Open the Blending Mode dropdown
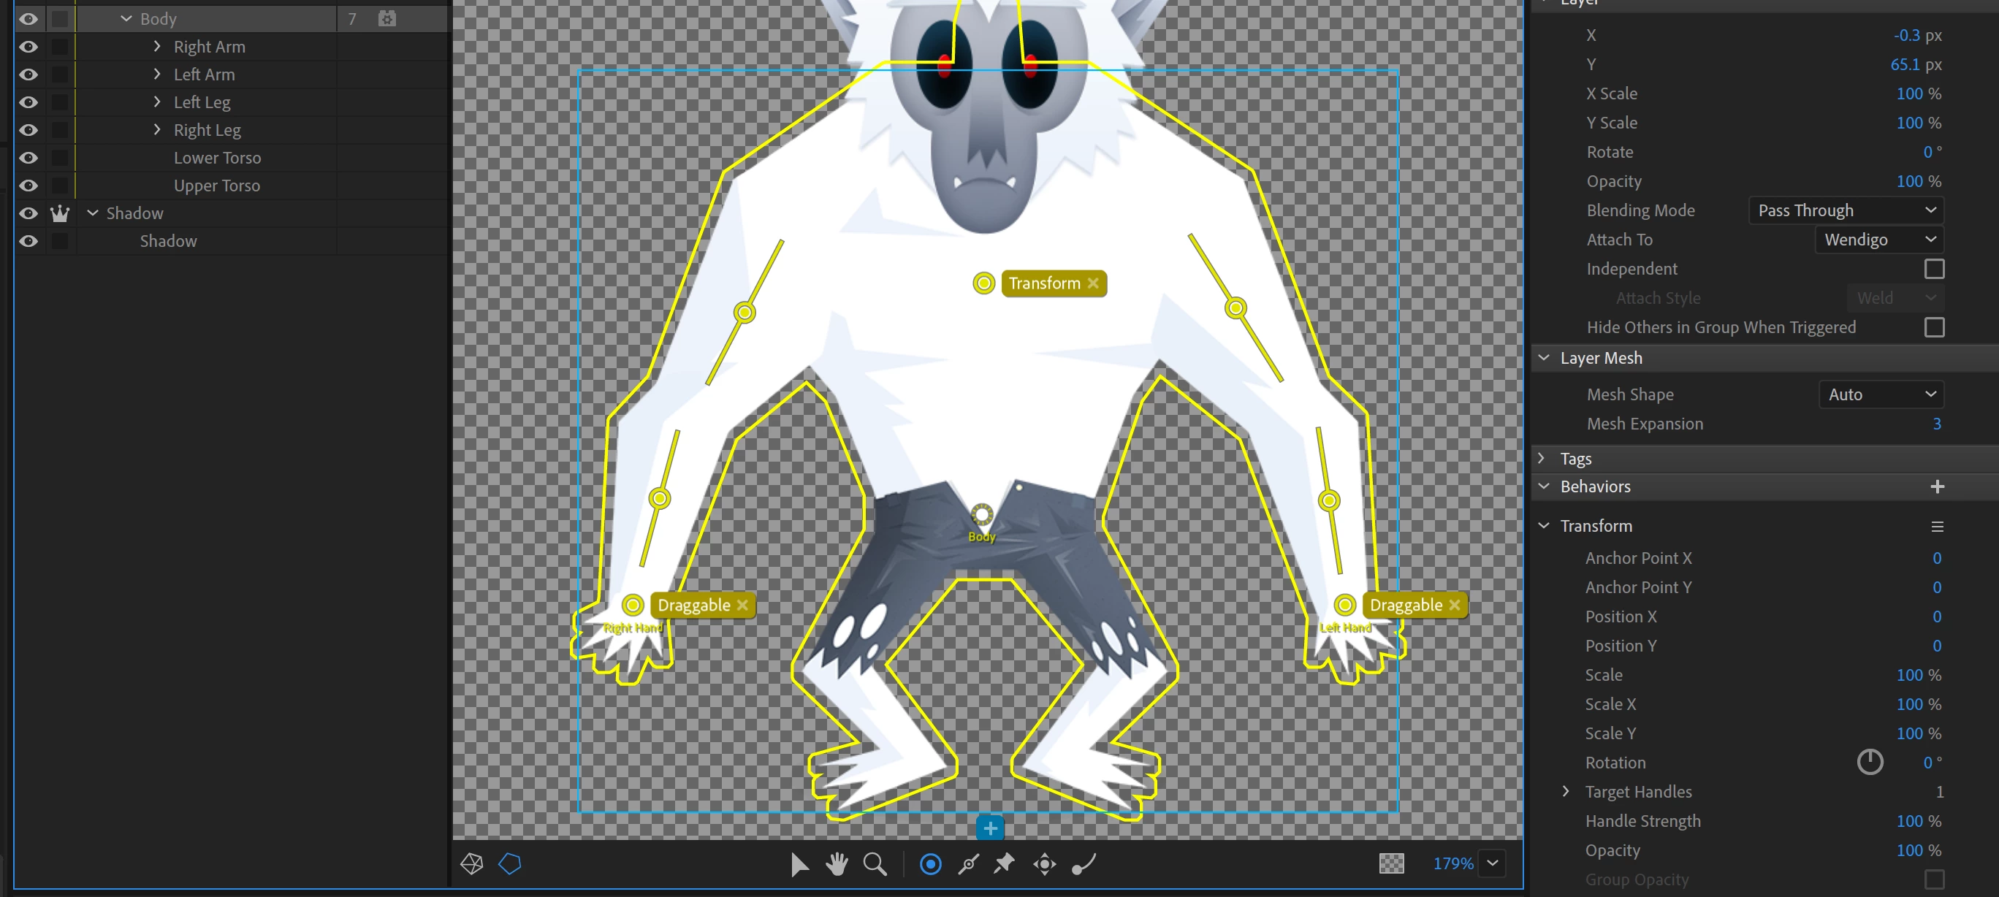1999x897 pixels. pyautogui.click(x=1846, y=210)
